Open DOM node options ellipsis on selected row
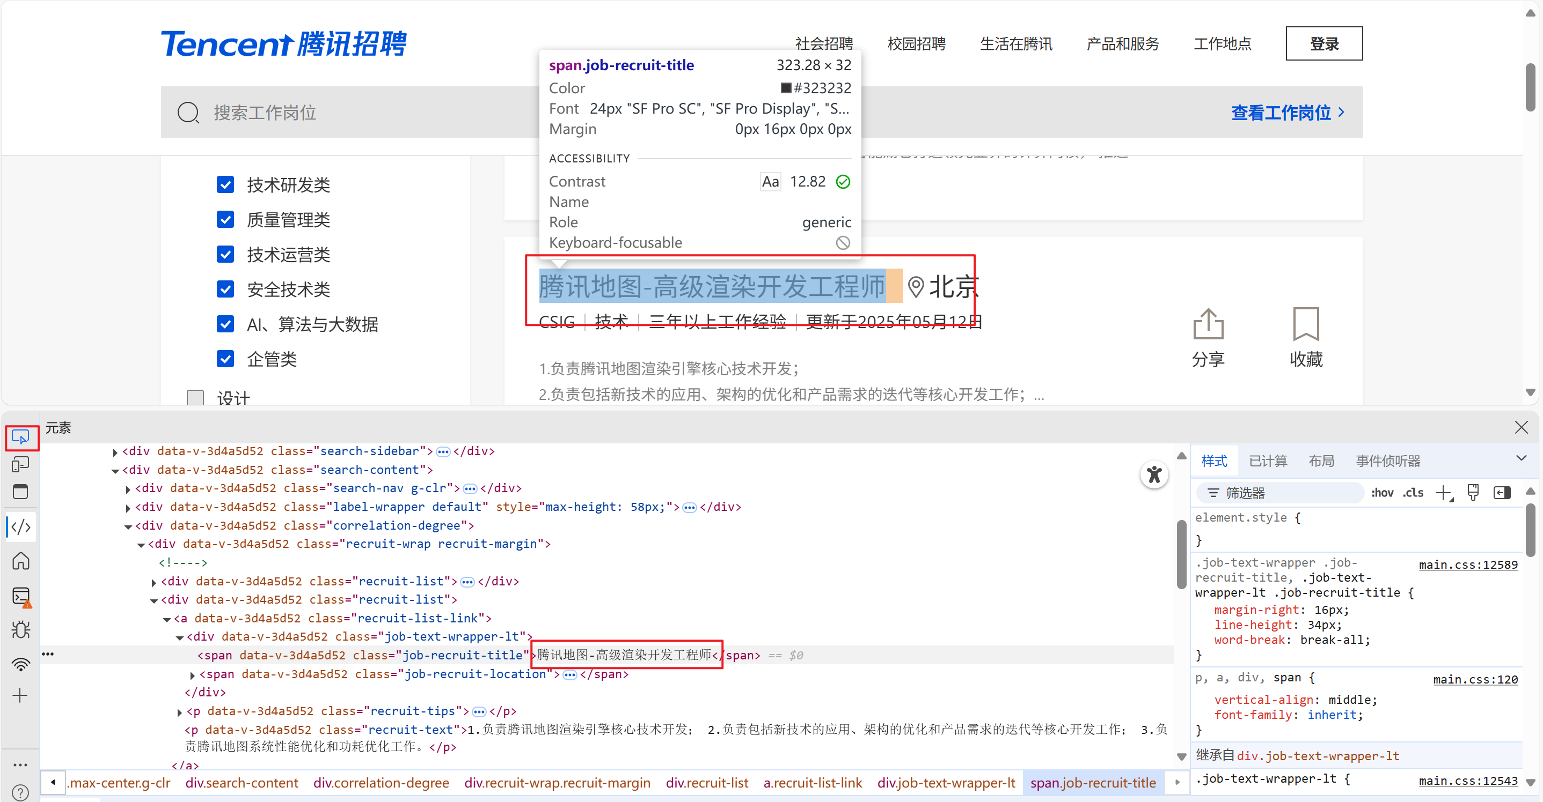This screenshot has width=1543, height=802. pos(48,654)
